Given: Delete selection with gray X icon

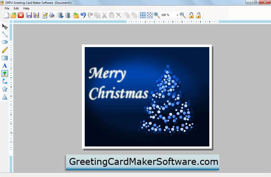Looking at the screenshot, I should click(x=119, y=15).
